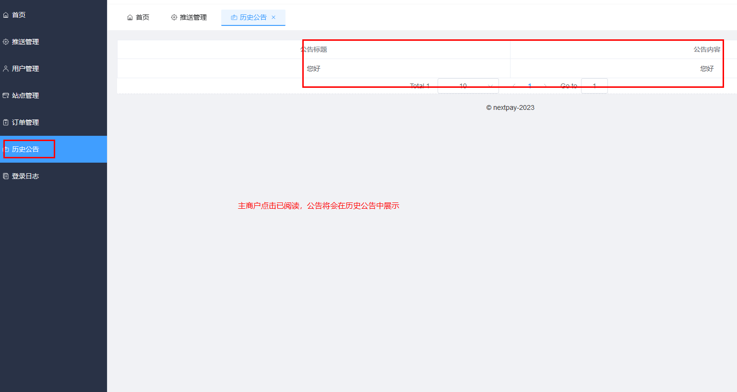The width and height of the screenshot is (737, 392).
Task: Click the Total 1 pagination label
Action: click(x=420, y=86)
